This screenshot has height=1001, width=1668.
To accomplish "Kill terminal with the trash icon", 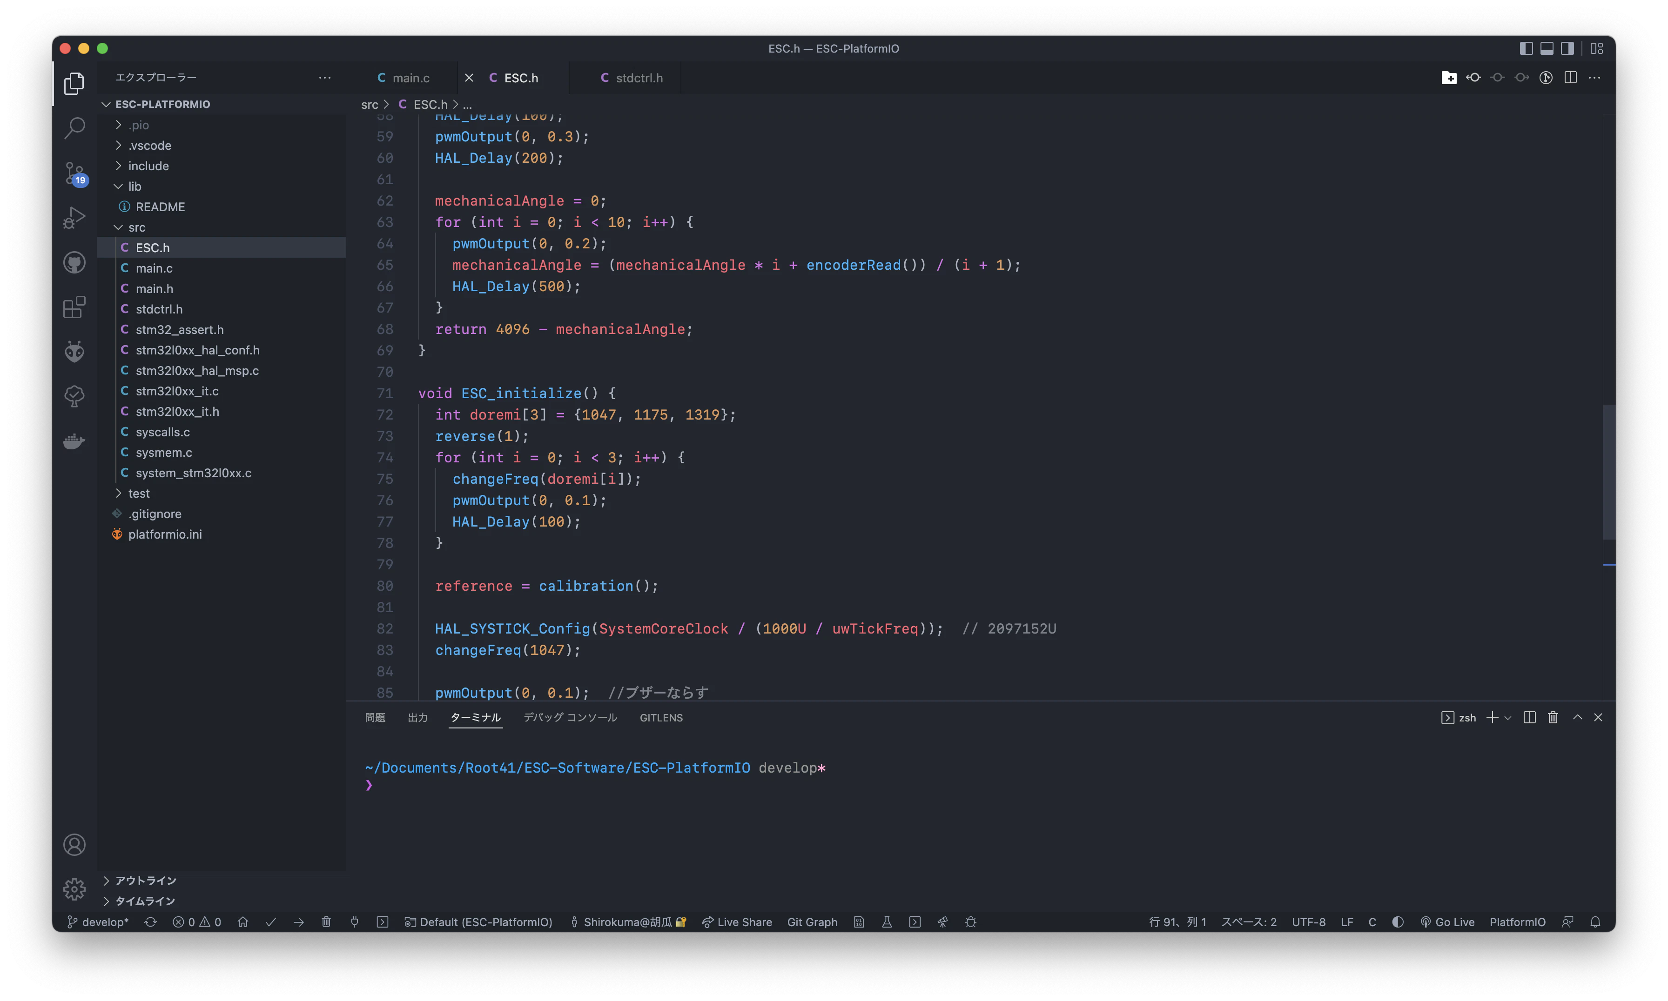I will pos(1553,717).
